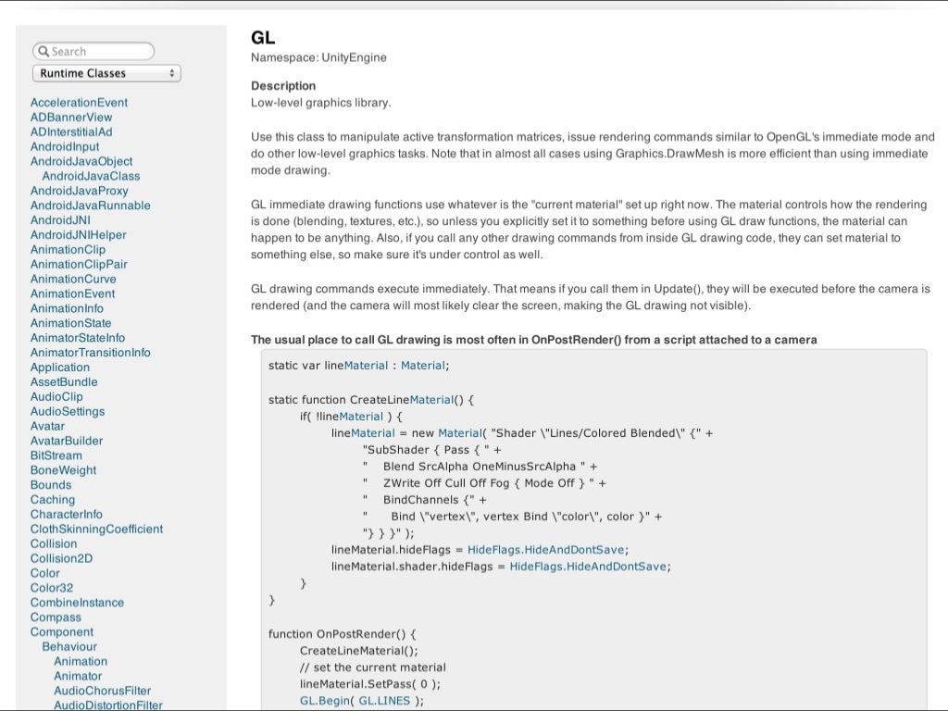The height and width of the screenshot is (711, 948).
Task: Click Material link in CreateLineMaterial function name
Action: [x=431, y=400]
